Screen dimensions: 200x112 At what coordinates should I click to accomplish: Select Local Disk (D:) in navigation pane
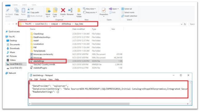point(14,68)
